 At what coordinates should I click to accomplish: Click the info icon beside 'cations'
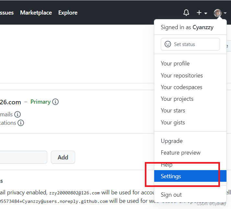[x=21, y=123]
